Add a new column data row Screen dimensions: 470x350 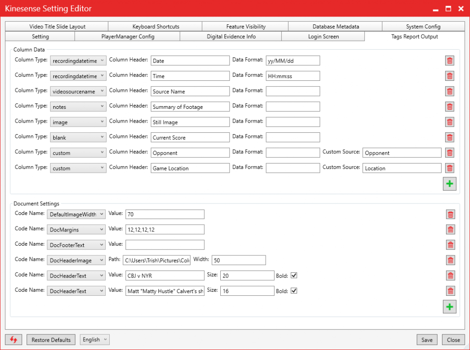pos(450,184)
